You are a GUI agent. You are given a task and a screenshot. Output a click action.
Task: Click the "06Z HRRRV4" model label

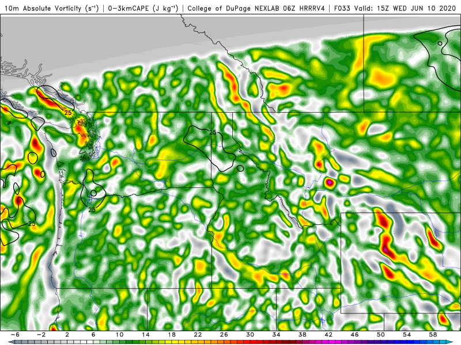point(304,8)
